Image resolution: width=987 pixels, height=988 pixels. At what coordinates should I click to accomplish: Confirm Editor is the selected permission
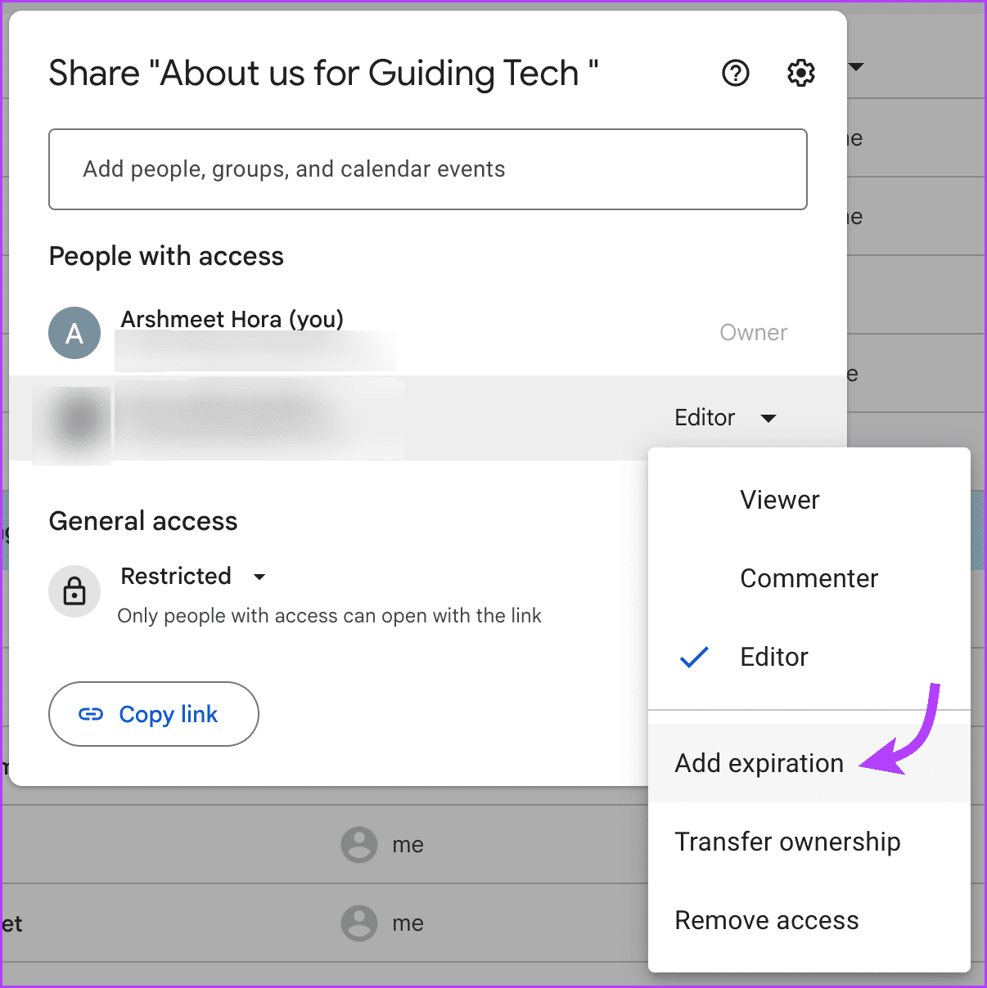773,657
